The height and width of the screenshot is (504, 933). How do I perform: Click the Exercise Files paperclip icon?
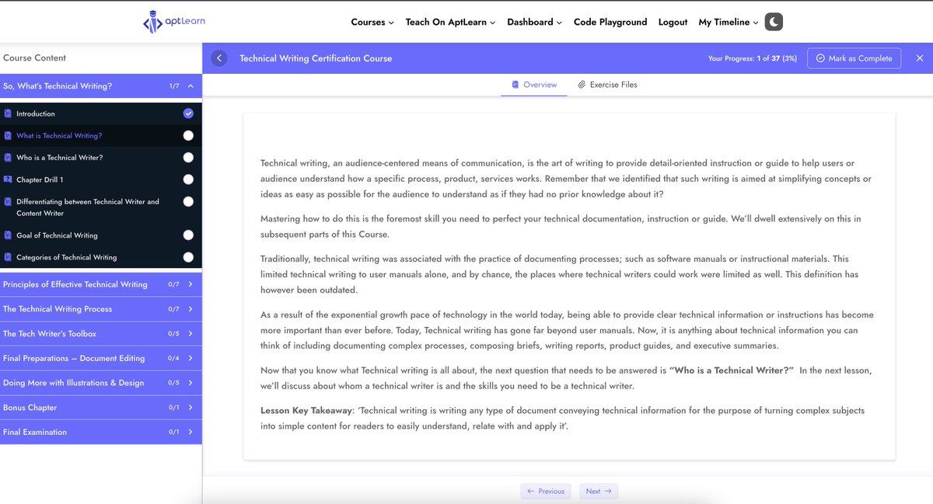tap(582, 85)
